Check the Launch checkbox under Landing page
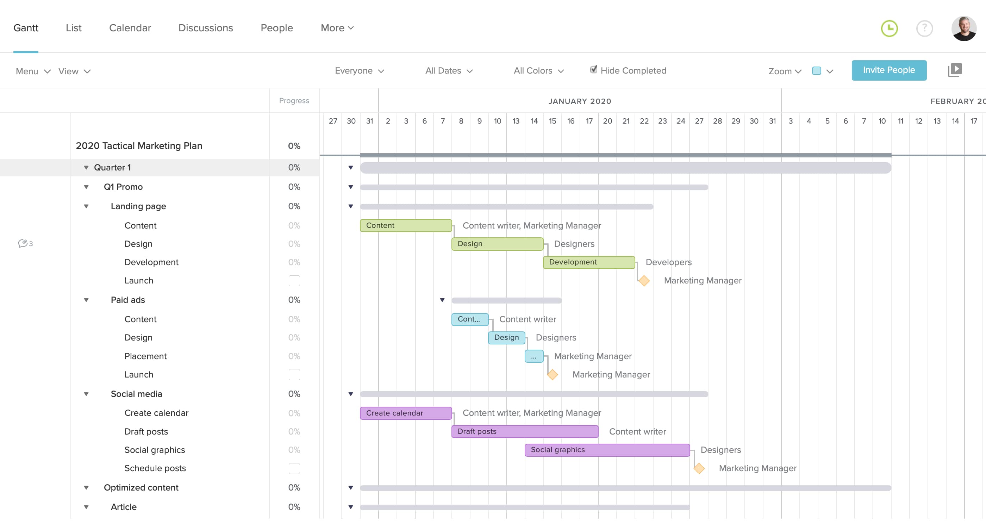 click(294, 281)
